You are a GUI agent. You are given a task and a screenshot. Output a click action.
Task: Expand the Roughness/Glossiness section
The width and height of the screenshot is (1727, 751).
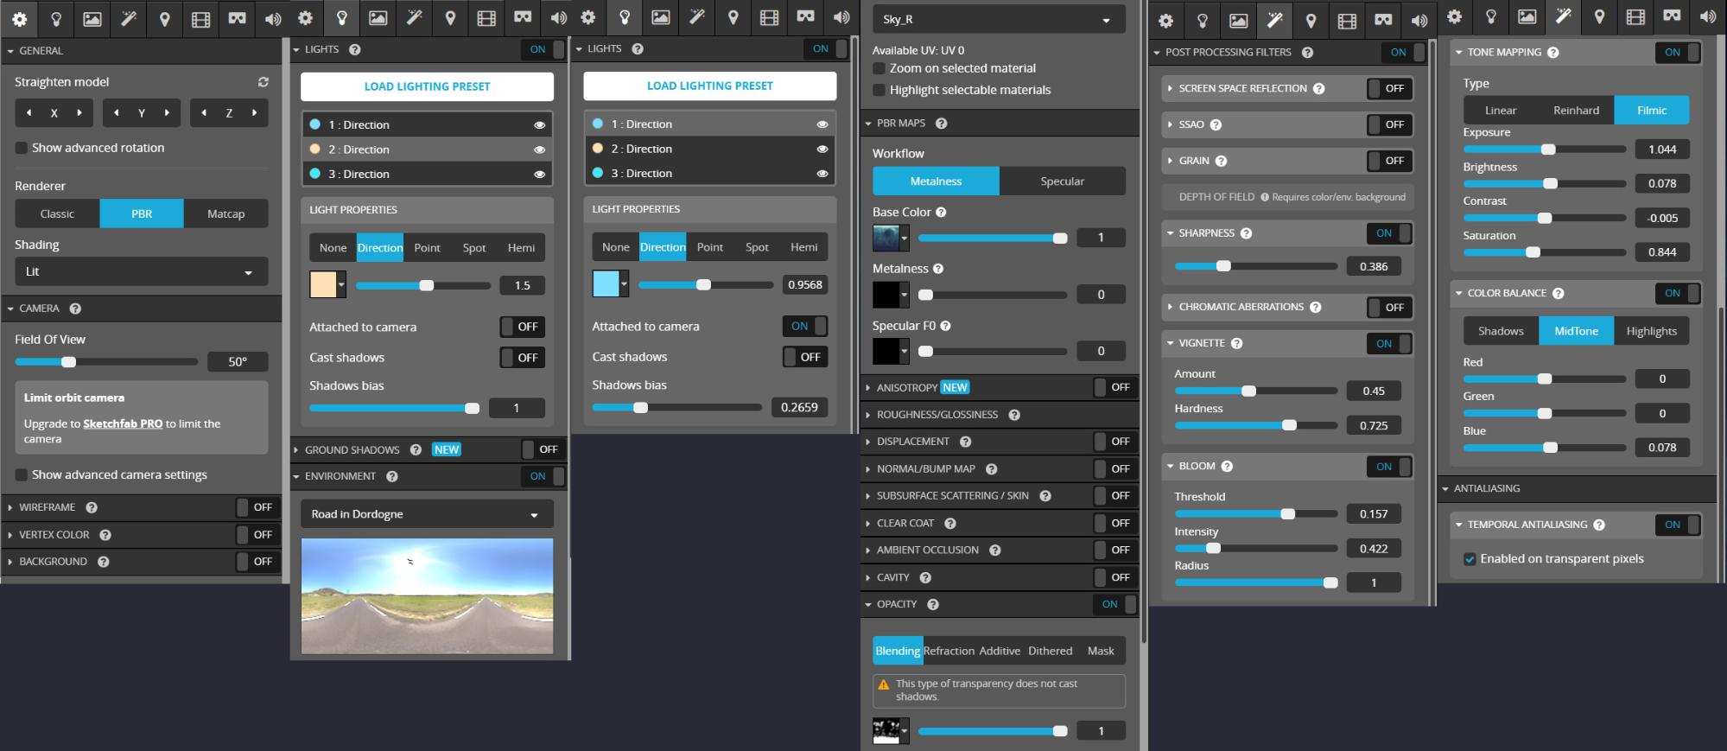937,415
